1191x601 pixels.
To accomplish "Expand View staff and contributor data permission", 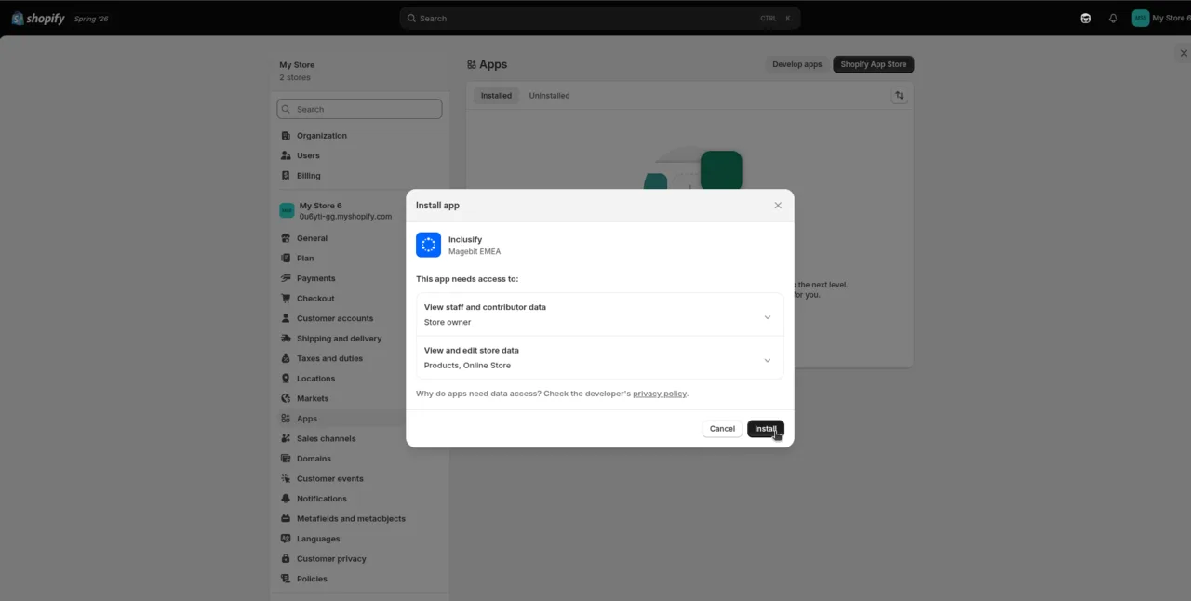I will point(600,314).
